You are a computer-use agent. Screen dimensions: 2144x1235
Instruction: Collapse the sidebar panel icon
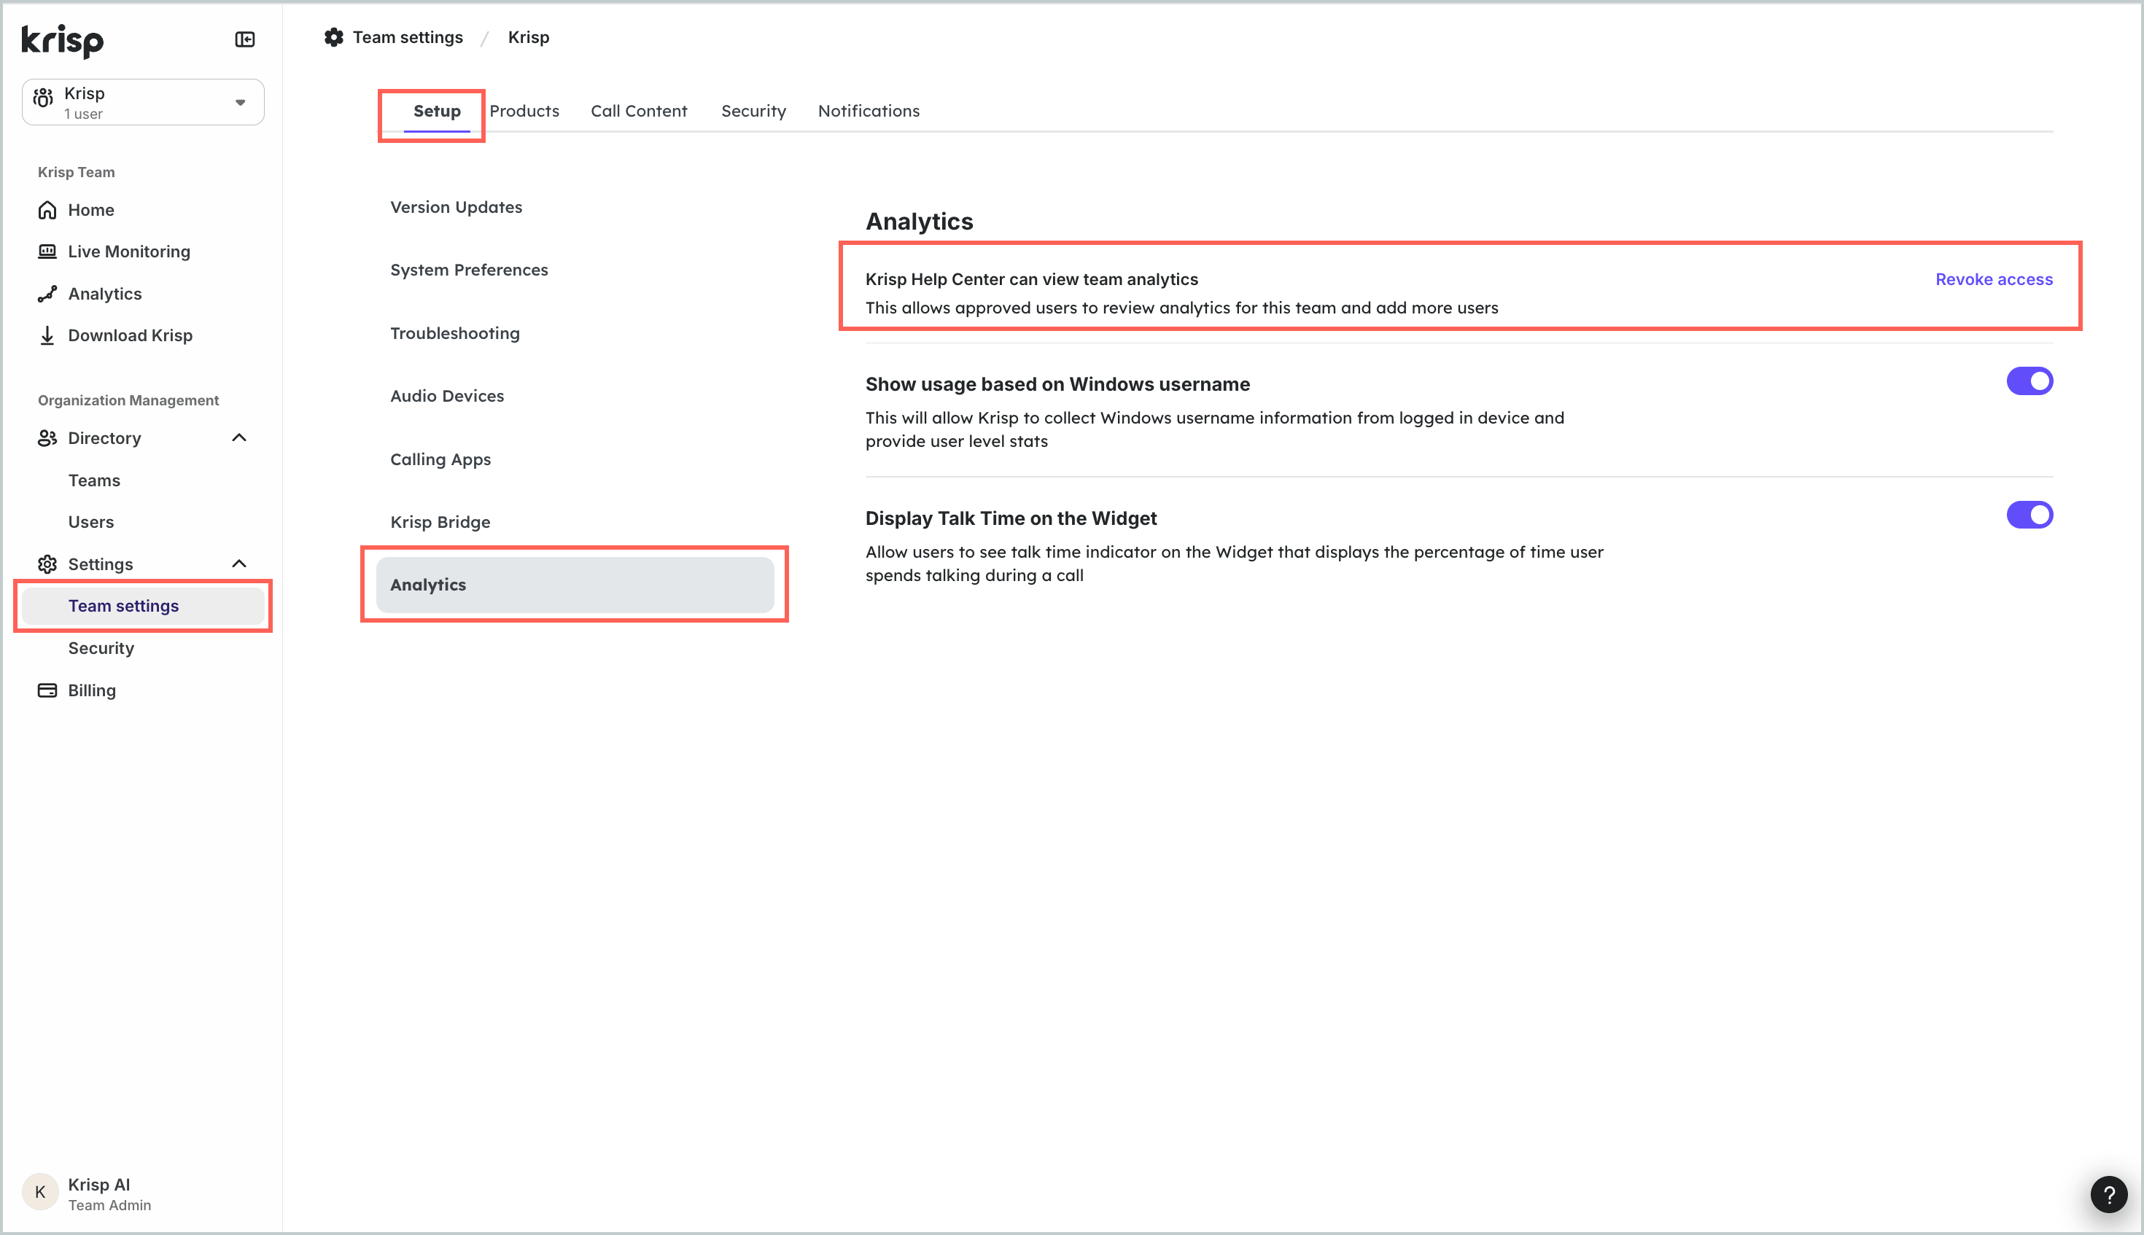pyautogui.click(x=244, y=39)
